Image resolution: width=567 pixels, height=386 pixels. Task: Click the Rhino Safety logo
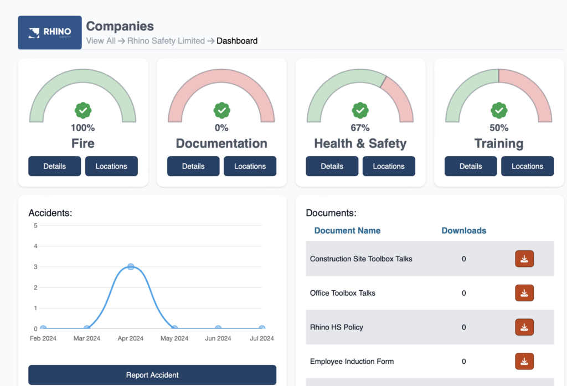(49, 33)
